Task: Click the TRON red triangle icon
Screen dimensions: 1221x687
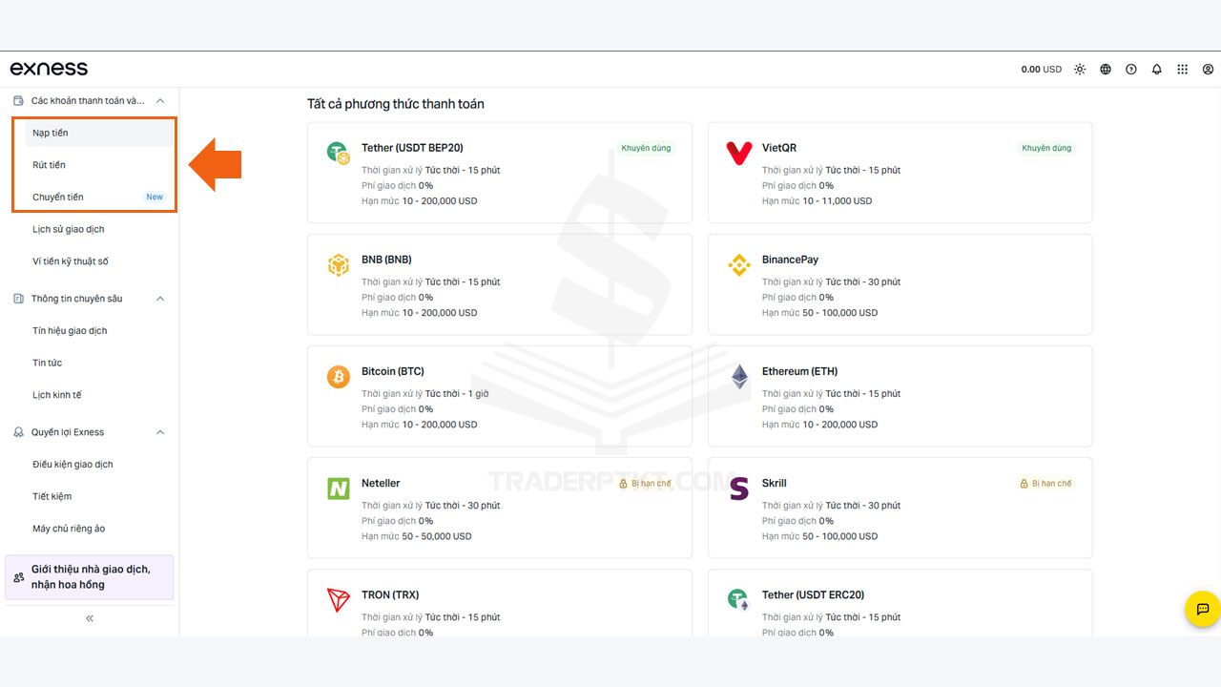Action: coord(339,600)
